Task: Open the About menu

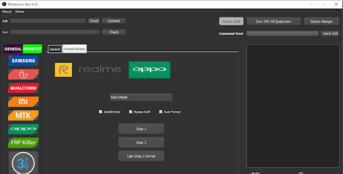Action: (7, 12)
